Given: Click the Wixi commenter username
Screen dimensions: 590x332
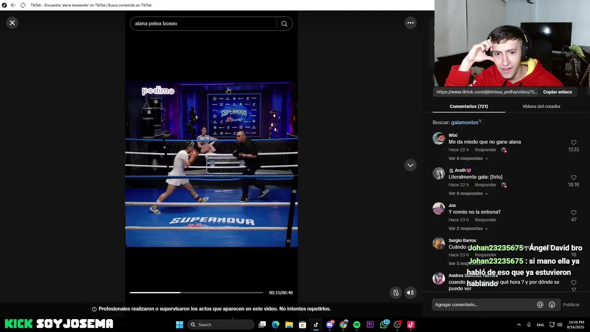Looking at the screenshot, I should point(453,136).
